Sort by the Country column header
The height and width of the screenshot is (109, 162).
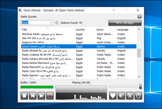(x=85, y=30)
